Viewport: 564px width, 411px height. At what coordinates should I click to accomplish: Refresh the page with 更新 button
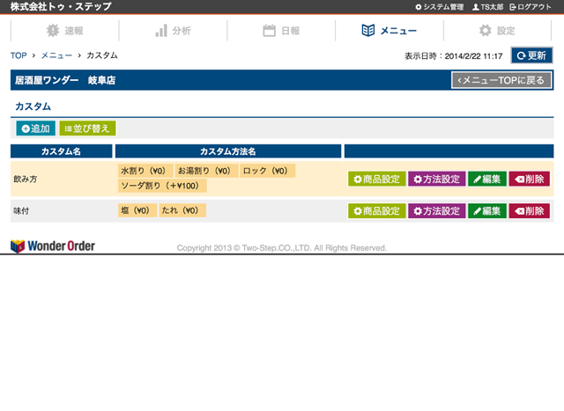pos(531,55)
